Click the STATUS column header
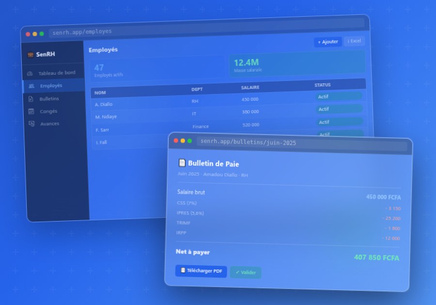 pos(323,85)
